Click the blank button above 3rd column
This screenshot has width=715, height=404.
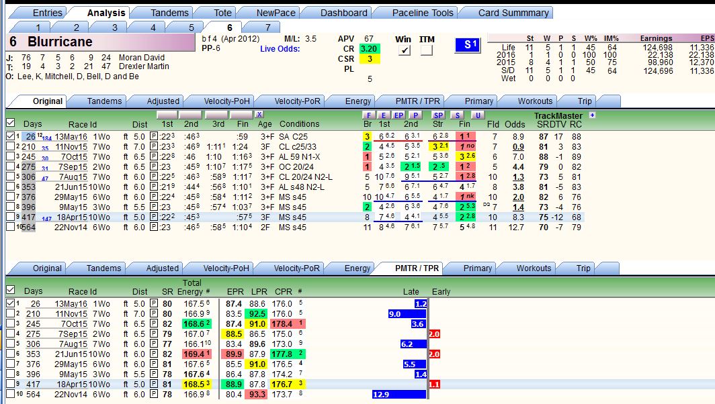pos(216,115)
